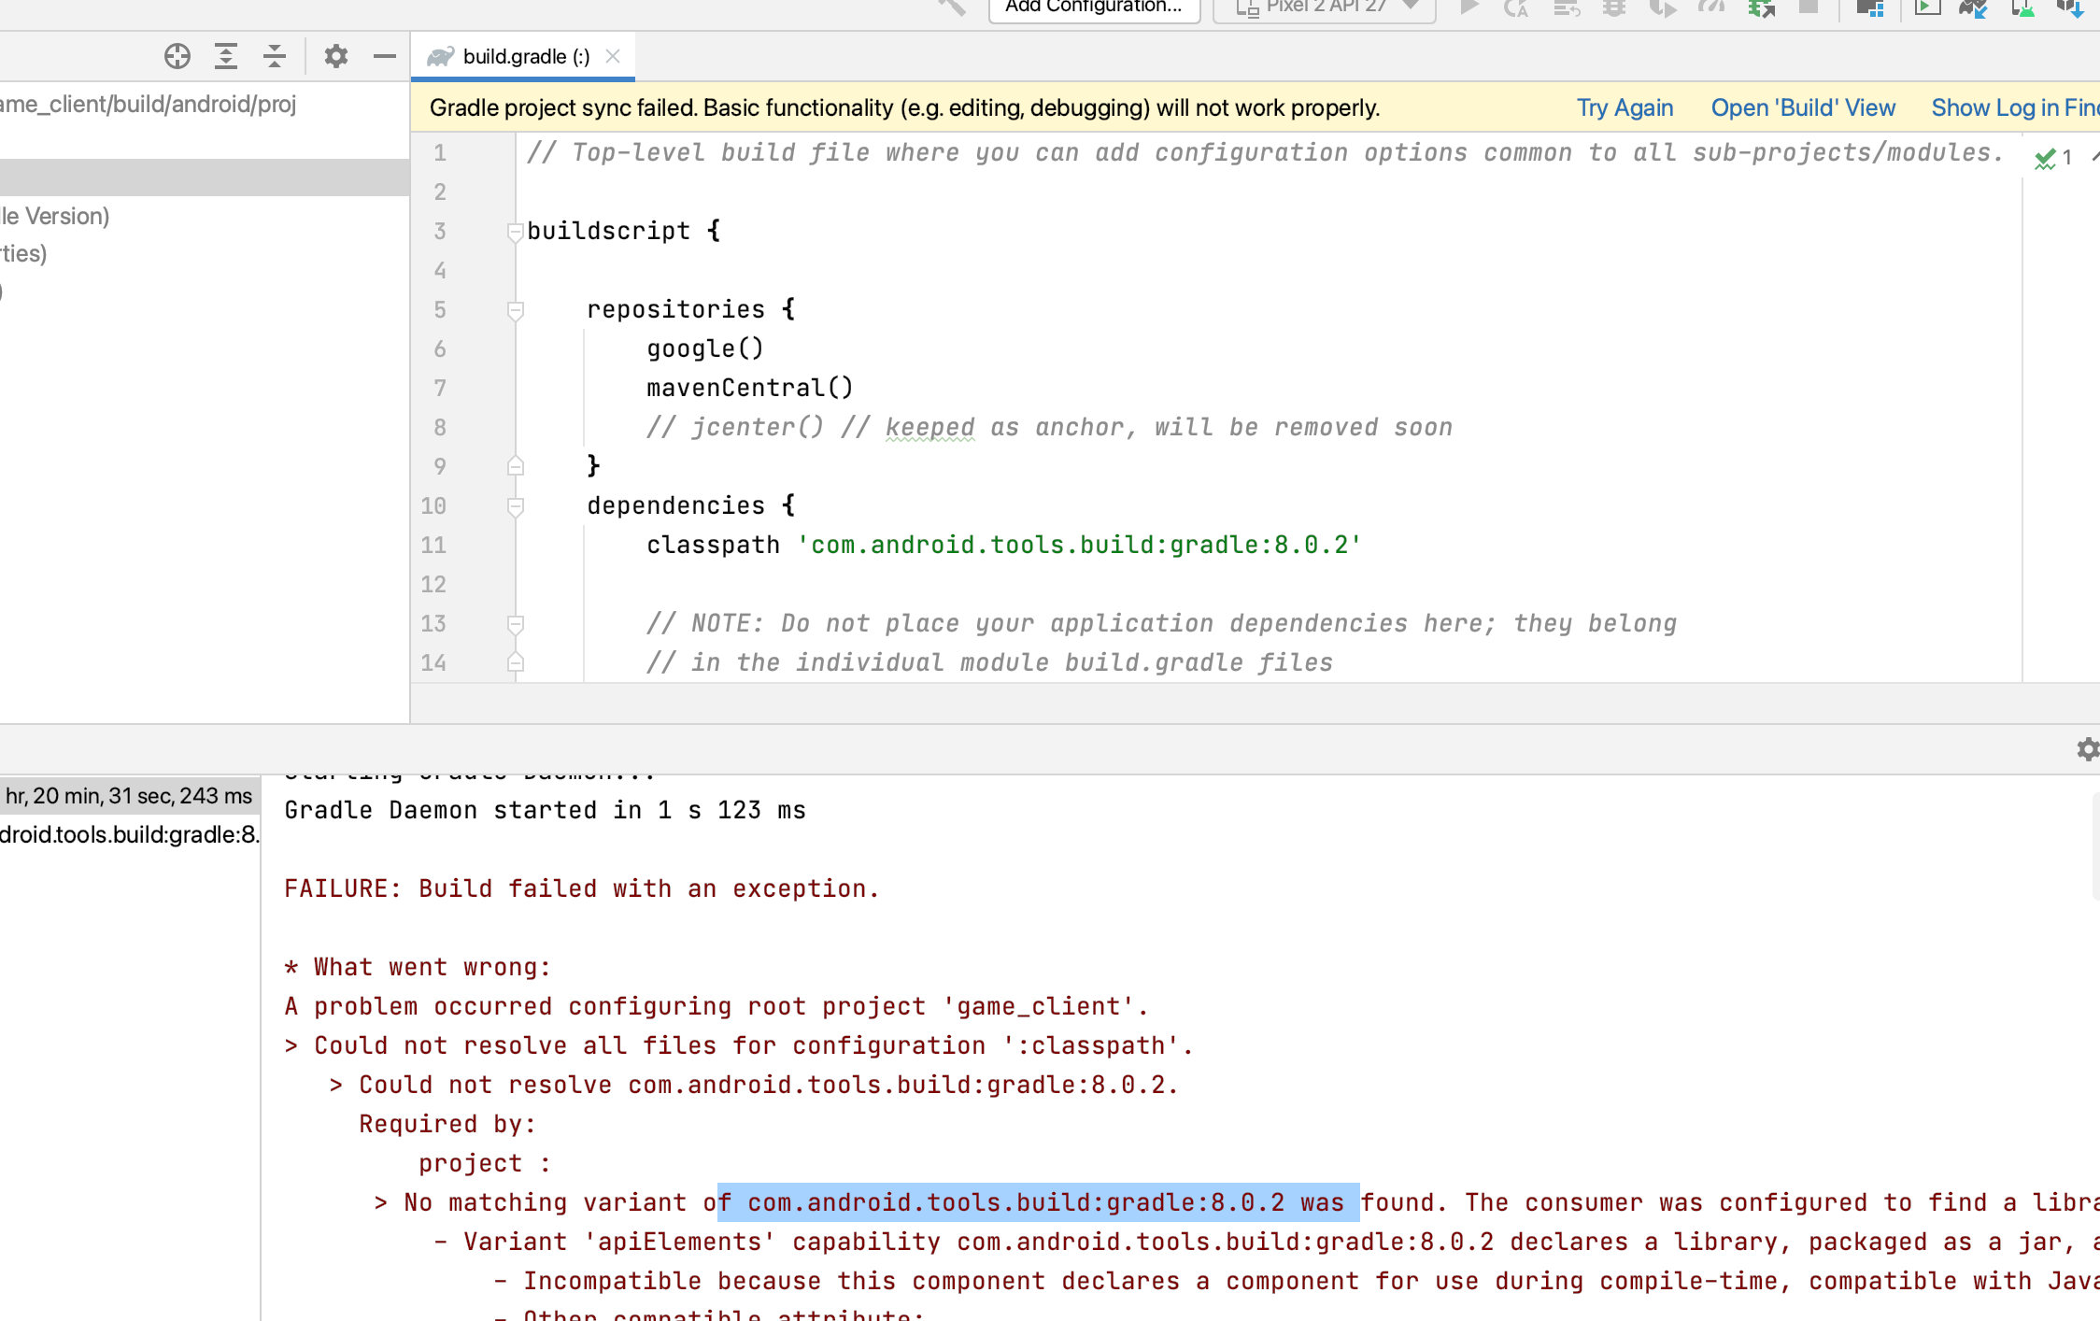Open Project panel gear options
The height and width of the screenshot is (1321, 2100).
(x=335, y=56)
